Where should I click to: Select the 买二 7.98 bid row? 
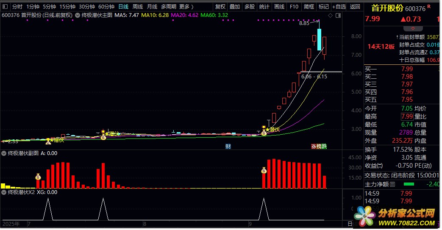402,76
